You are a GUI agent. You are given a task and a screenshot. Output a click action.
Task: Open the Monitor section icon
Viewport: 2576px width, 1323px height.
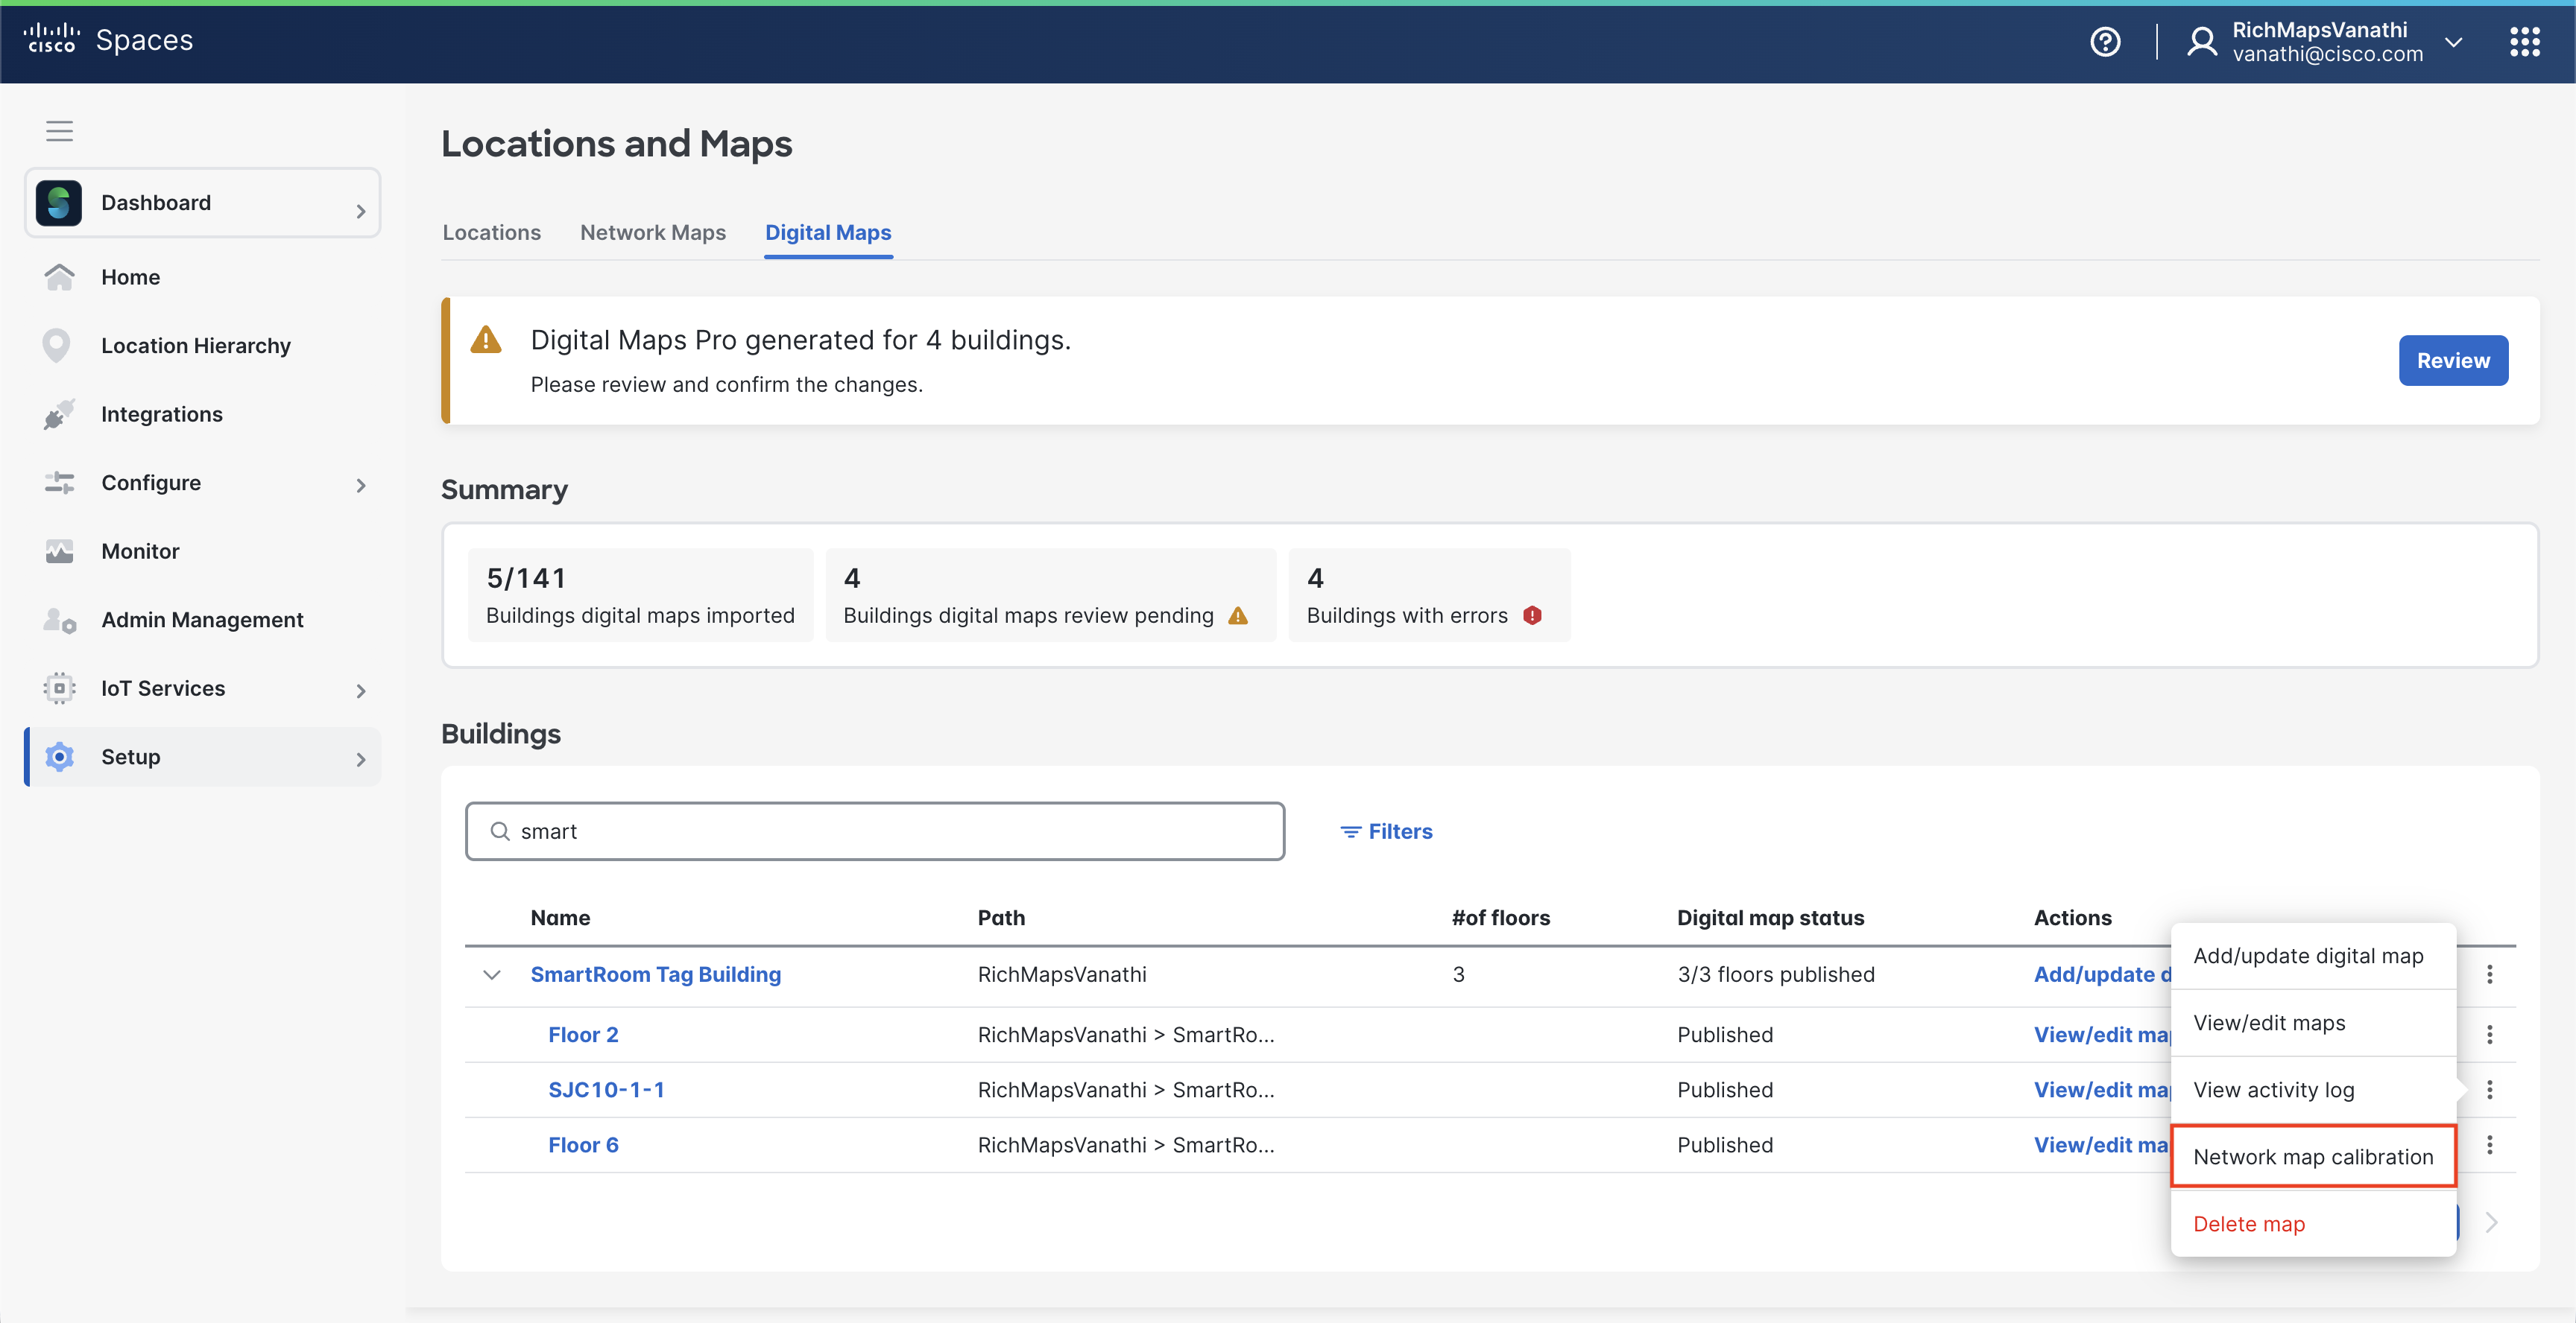click(x=59, y=551)
